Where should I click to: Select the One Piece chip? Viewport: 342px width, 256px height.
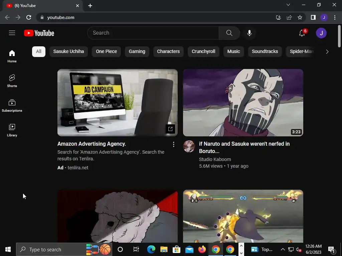[107, 52]
